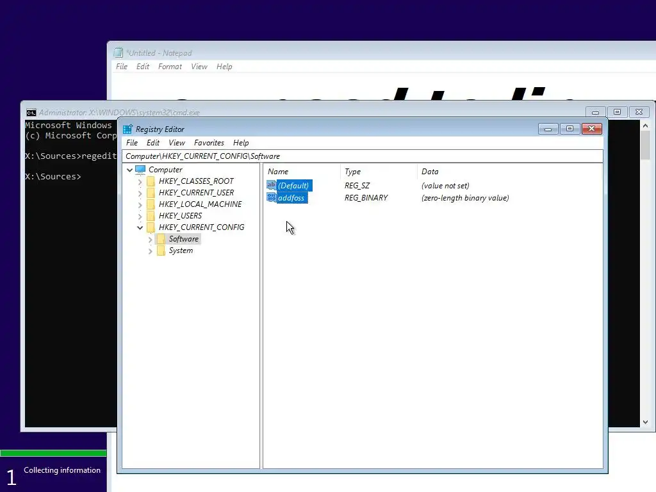The width and height of the screenshot is (656, 492).
Task: Click the HKEY_CLASSES_ROOT folder icon
Action: pos(151,181)
